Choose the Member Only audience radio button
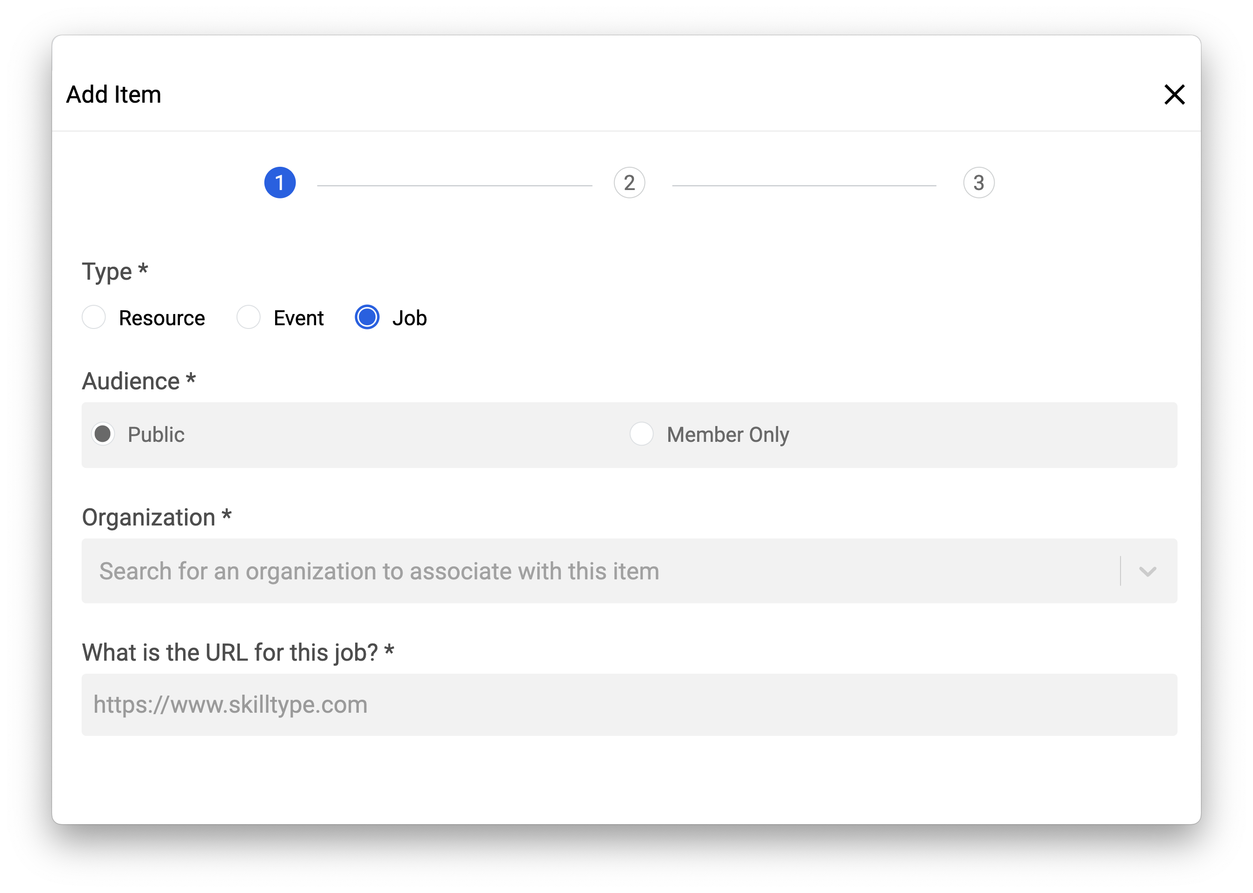Viewport: 1253px width, 893px height. (x=641, y=434)
